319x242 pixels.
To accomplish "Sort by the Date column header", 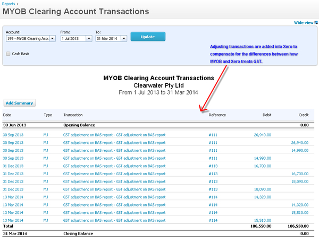I will click(7, 115).
